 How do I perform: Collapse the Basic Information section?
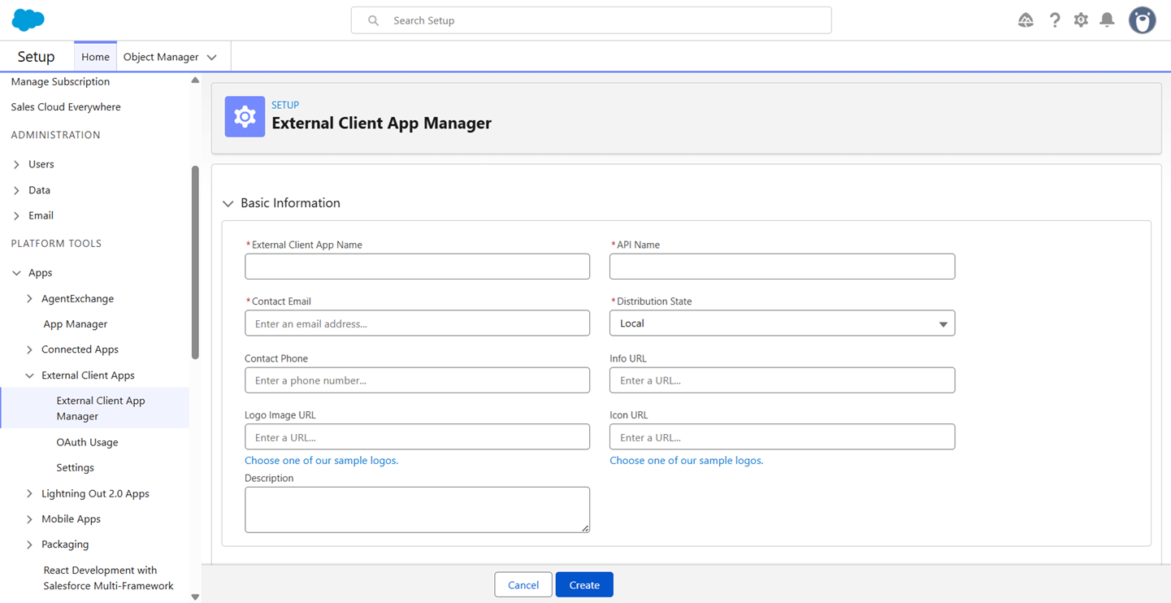(x=228, y=204)
